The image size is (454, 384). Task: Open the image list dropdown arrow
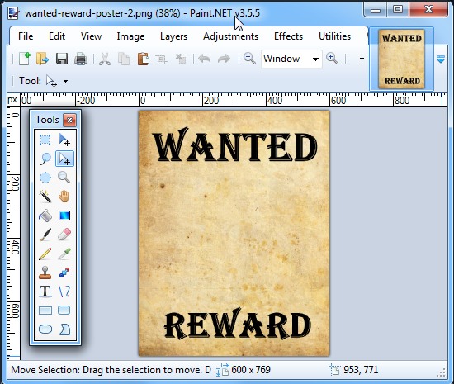[441, 59]
